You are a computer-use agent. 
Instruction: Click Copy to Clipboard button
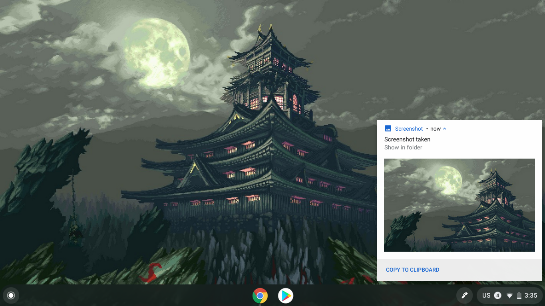(x=413, y=270)
